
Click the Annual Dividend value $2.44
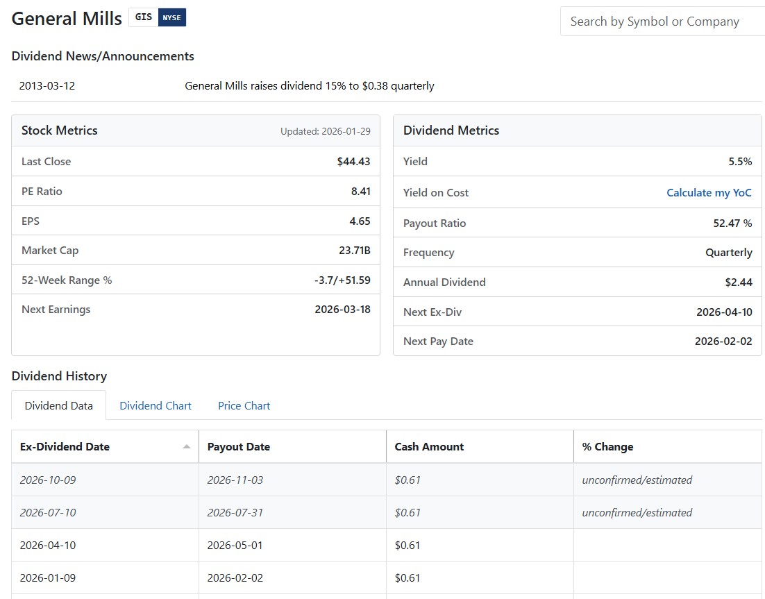point(738,282)
